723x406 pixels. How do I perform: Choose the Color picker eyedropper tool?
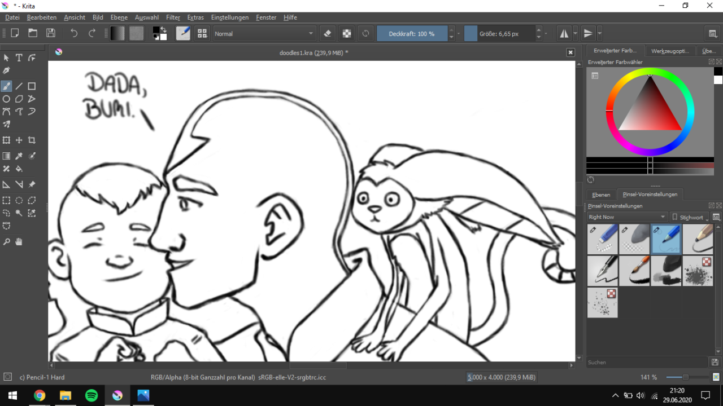[x=19, y=156]
